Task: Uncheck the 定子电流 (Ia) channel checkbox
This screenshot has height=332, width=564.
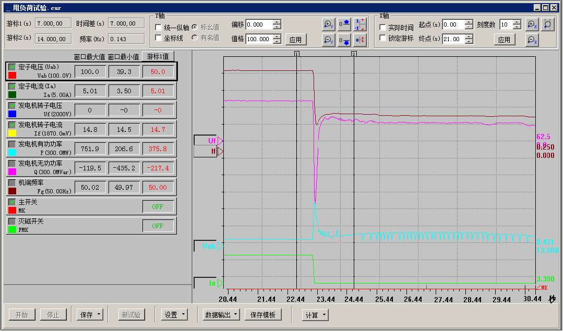Action: pyautogui.click(x=12, y=87)
